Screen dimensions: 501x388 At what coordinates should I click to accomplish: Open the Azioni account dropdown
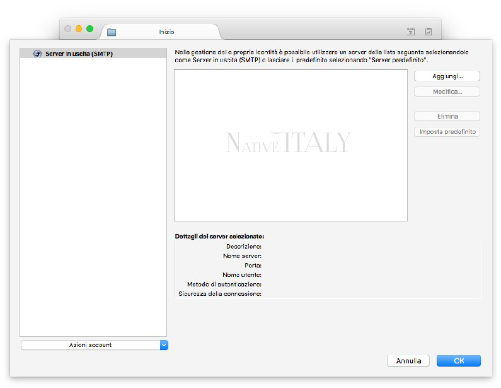pos(95,345)
